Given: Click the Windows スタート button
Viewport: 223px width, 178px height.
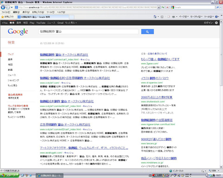Looking at the screenshot, I should (9, 175).
